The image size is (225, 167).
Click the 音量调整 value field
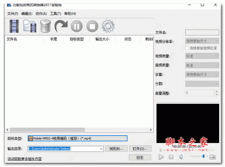(200, 93)
